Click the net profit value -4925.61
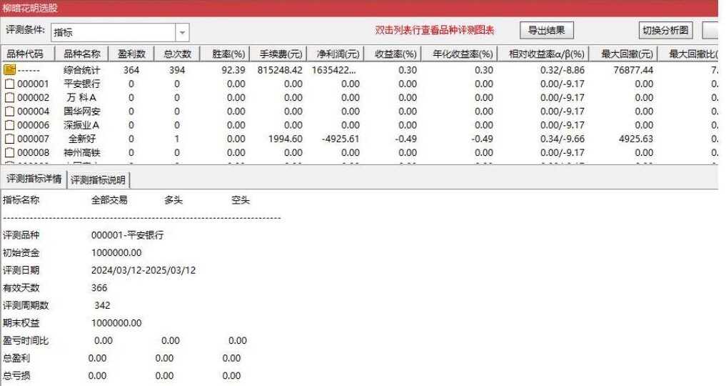Image resolution: width=726 pixels, height=386 pixels. tap(341, 139)
